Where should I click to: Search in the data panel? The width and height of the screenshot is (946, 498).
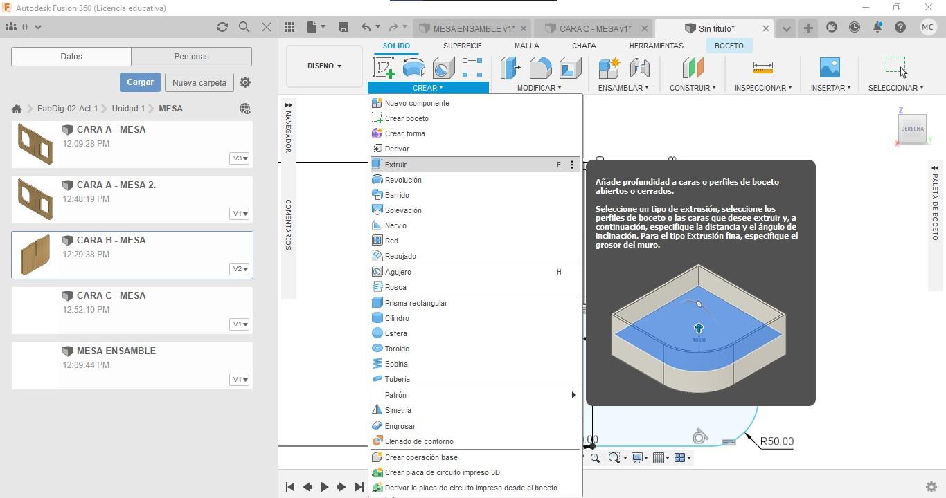click(244, 27)
